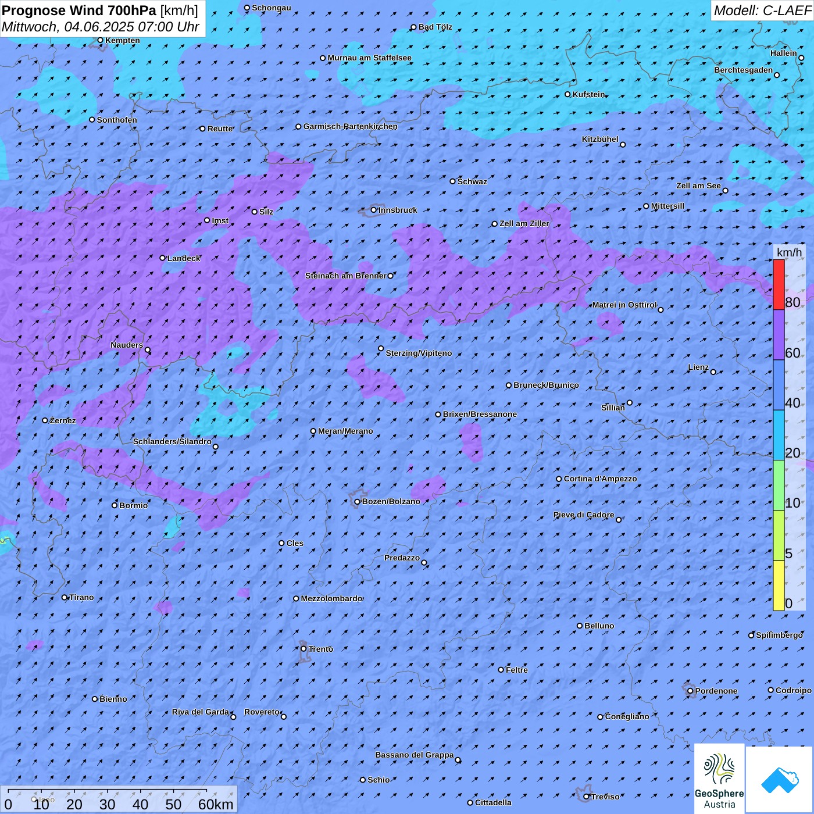Image resolution: width=814 pixels, height=814 pixels.
Task: Click the 'Pieve di Cadore' label
Action: (x=584, y=515)
